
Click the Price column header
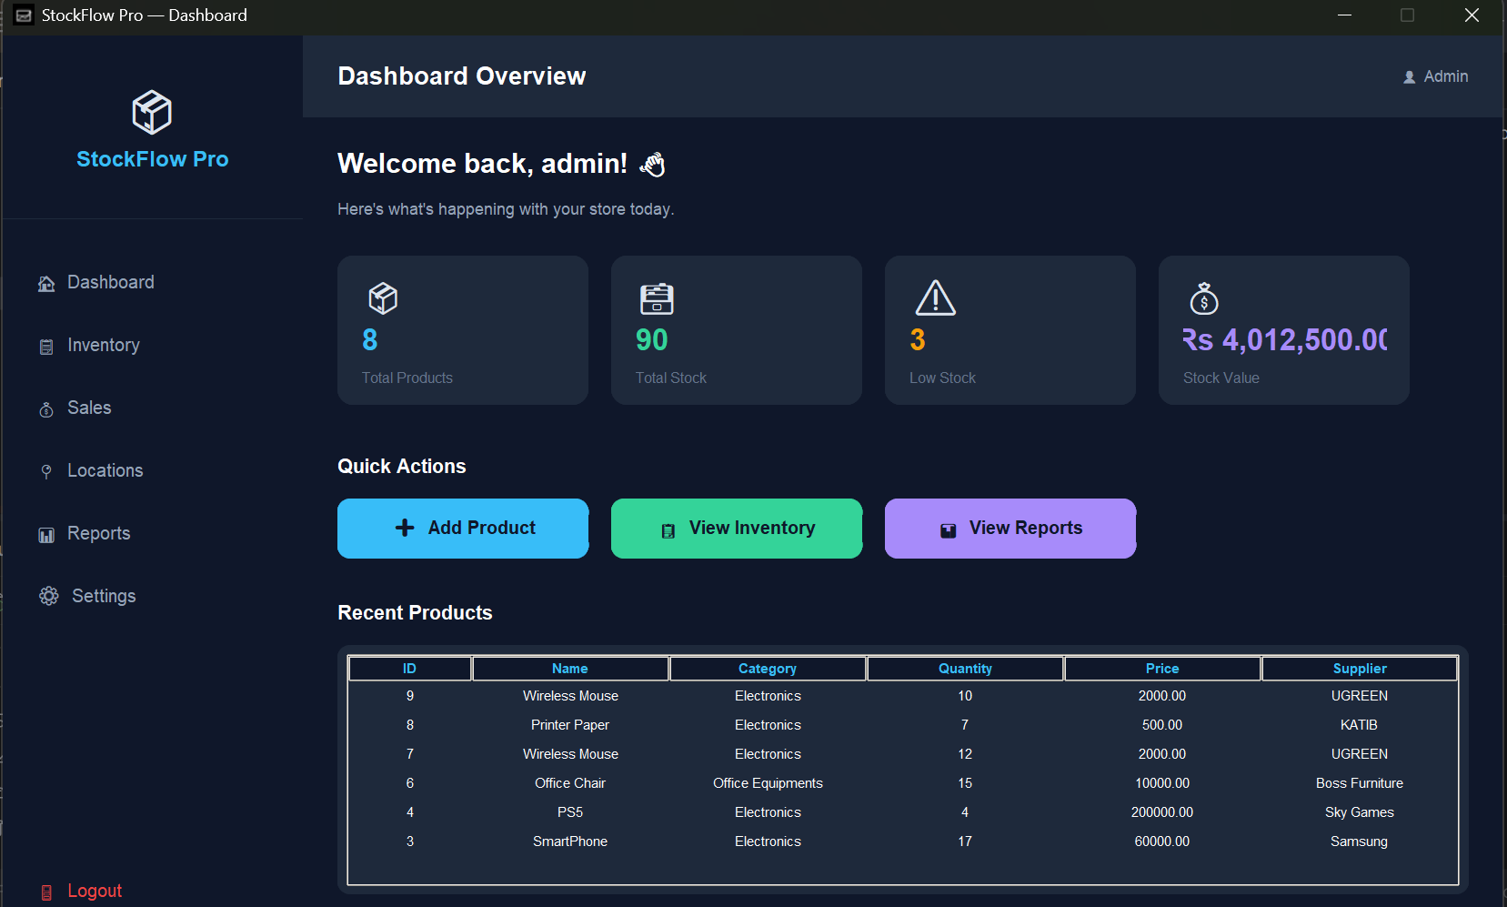[x=1162, y=669]
